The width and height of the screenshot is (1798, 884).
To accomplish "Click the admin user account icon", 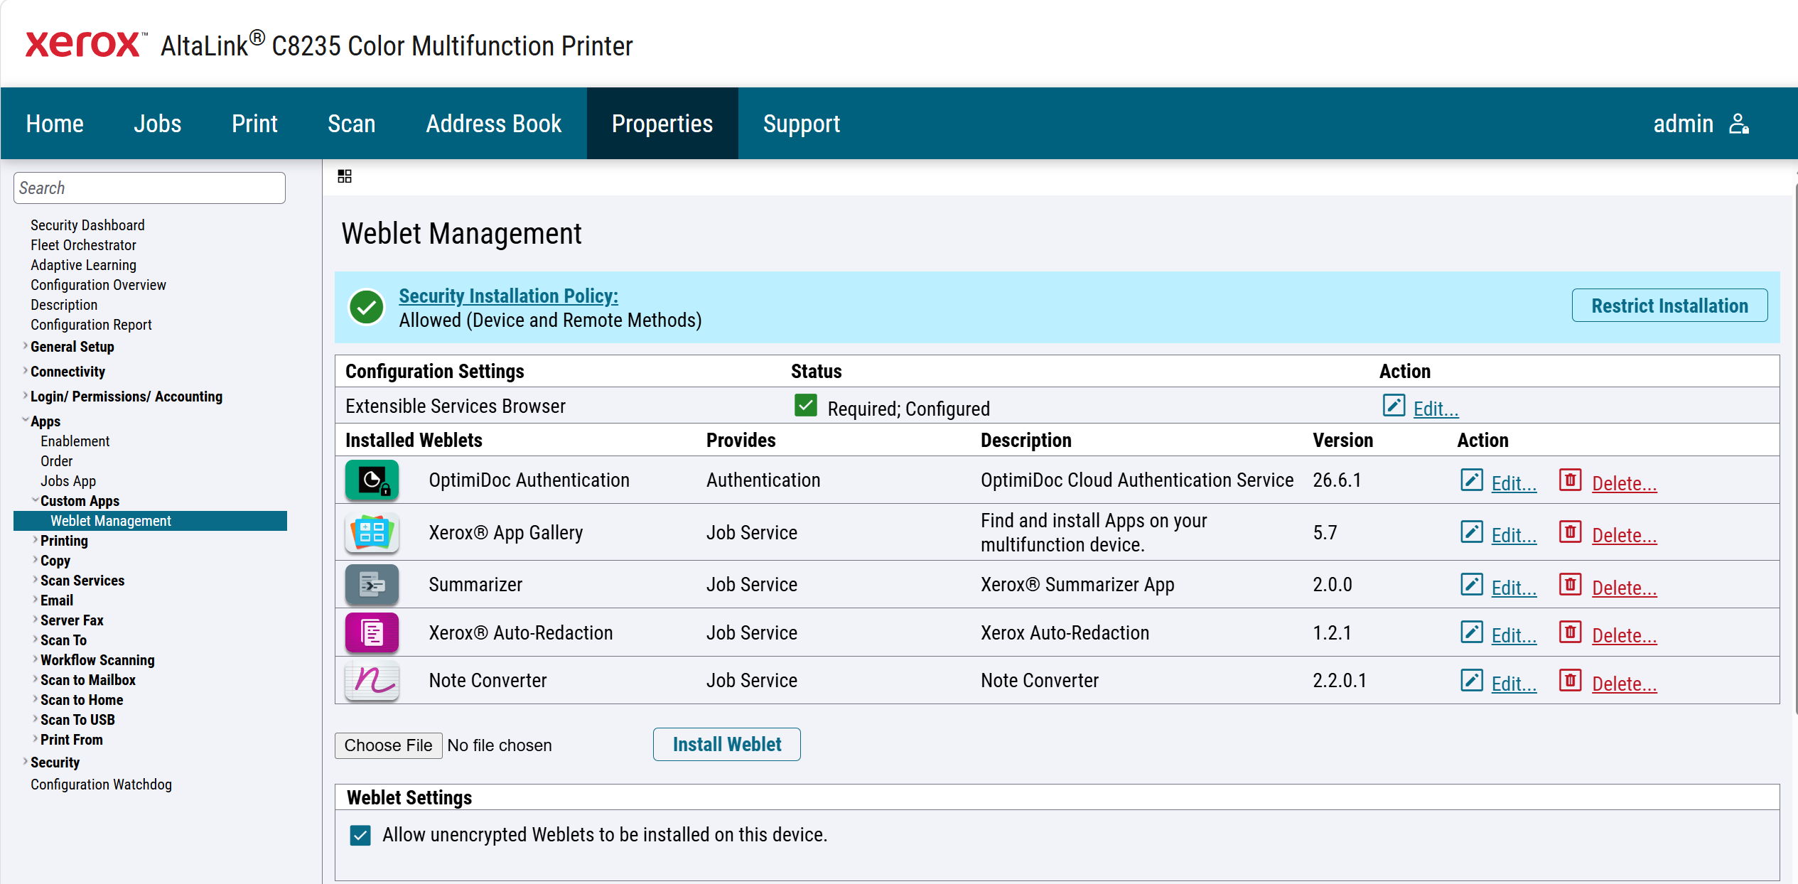I will (x=1738, y=124).
